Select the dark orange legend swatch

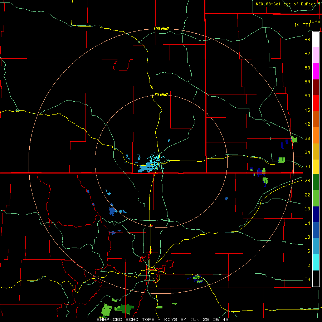point(316,119)
